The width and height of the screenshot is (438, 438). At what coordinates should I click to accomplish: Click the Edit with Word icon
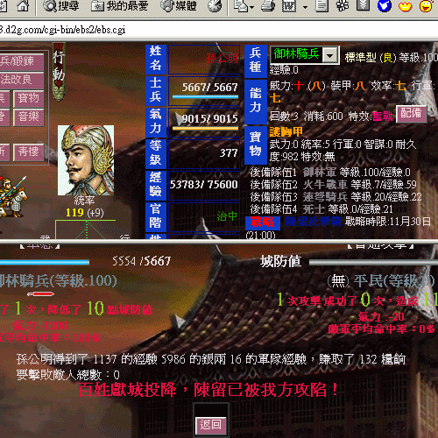pyautogui.click(x=289, y=6)
